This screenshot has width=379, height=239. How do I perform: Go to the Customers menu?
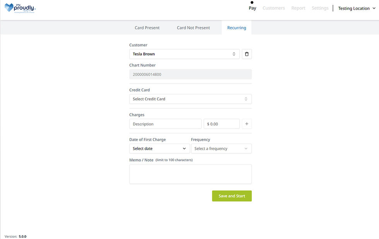click(273, 8)
